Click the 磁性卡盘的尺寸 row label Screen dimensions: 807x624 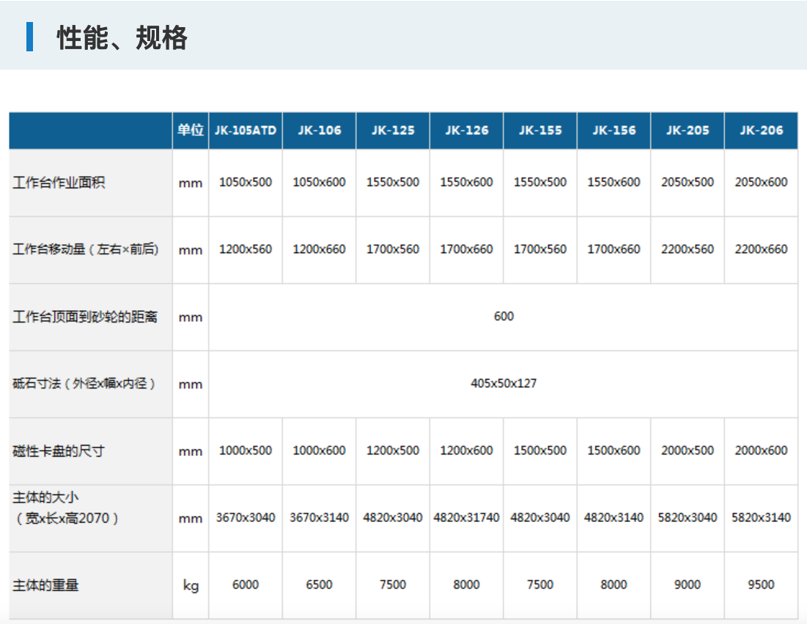tap(59, 451)
